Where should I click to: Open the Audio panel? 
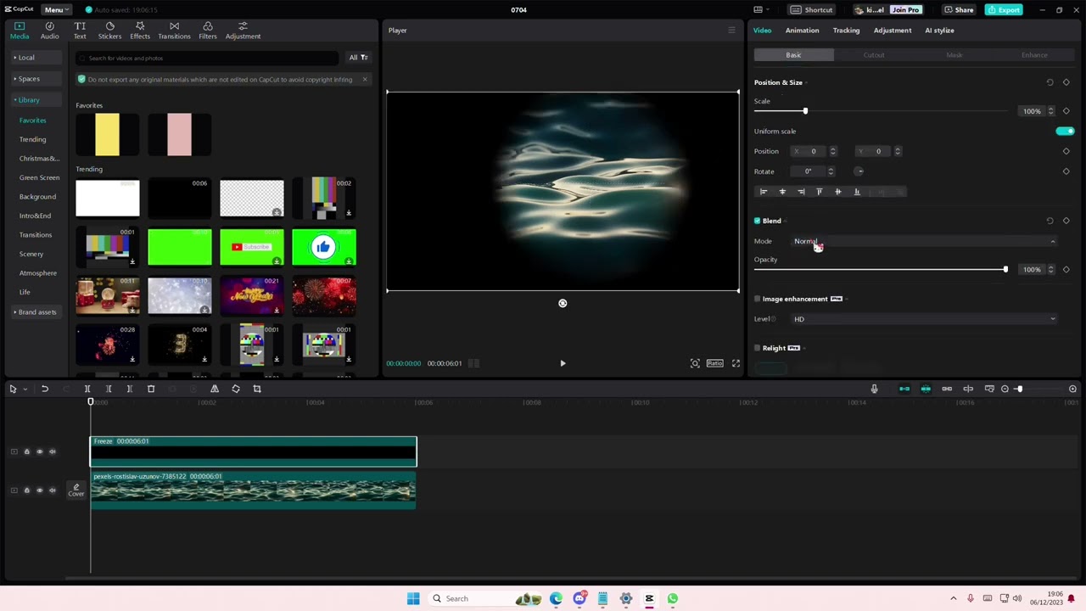(49, 31)
